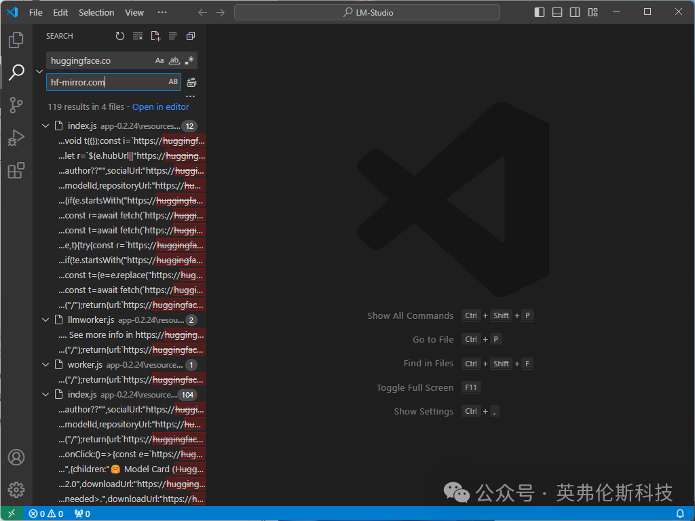
Task: View search results as tree
Action: click(173, 36)
